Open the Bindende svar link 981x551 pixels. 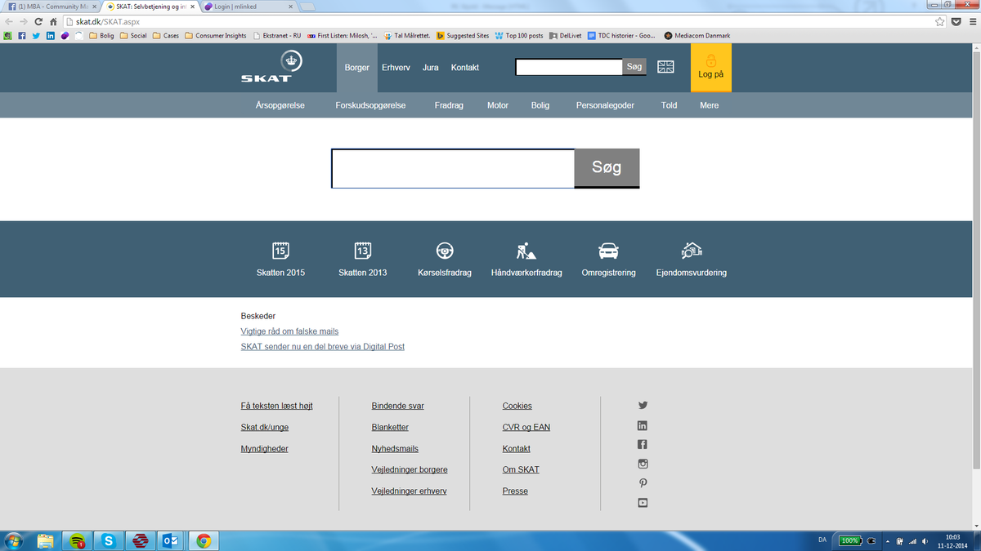(398, 406)
